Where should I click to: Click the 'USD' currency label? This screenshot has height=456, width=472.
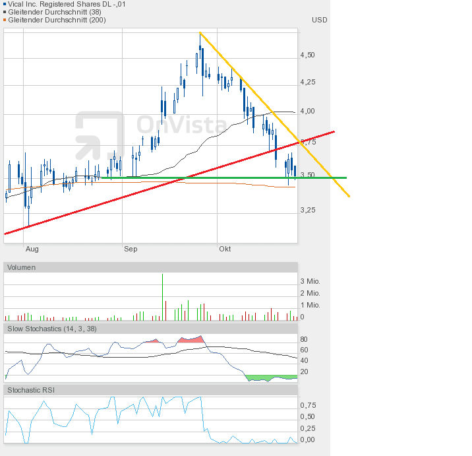319,20
